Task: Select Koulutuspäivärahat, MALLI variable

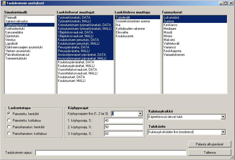Action: [85, 66]
